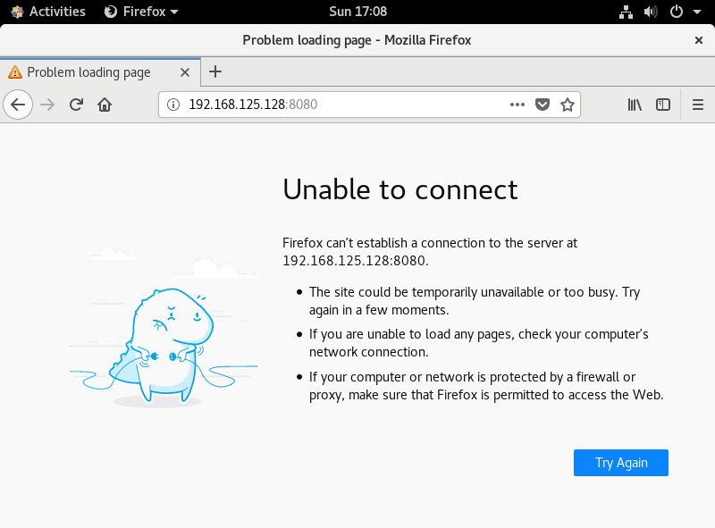This screenshot has width=715, height=528.
Task: Select the Problem loading page tab
Action: point(100,72)
